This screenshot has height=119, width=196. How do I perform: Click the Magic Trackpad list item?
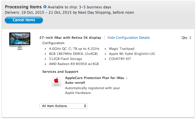(122, 49)
